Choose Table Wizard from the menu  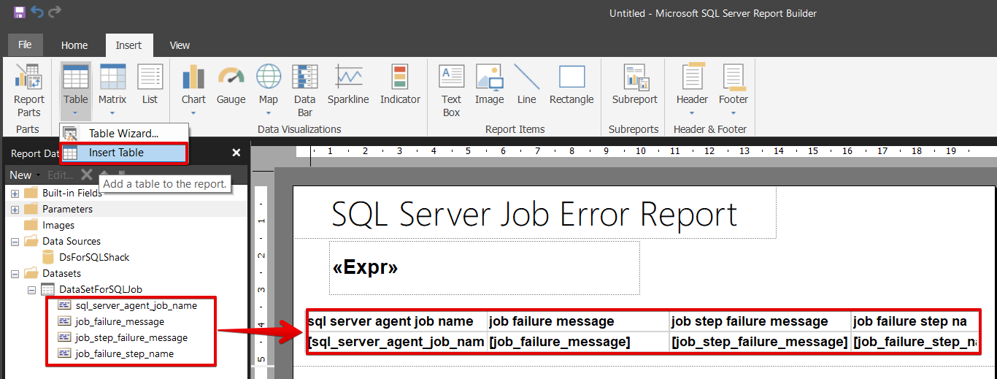pyautogui.click(x=124, y=133)
